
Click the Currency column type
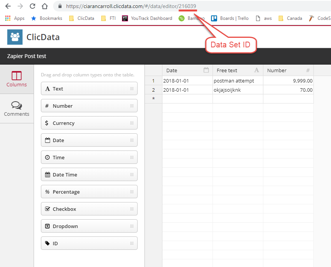(x=89, y=123)
